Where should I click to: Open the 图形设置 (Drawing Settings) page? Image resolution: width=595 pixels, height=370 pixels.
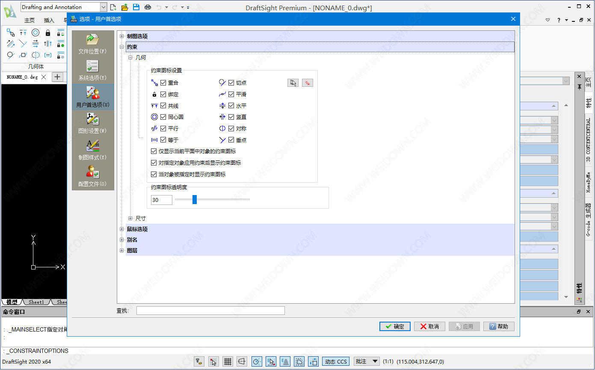[93, 123]
